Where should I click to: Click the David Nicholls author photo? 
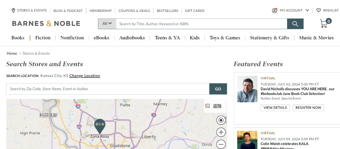click(247, 89)
